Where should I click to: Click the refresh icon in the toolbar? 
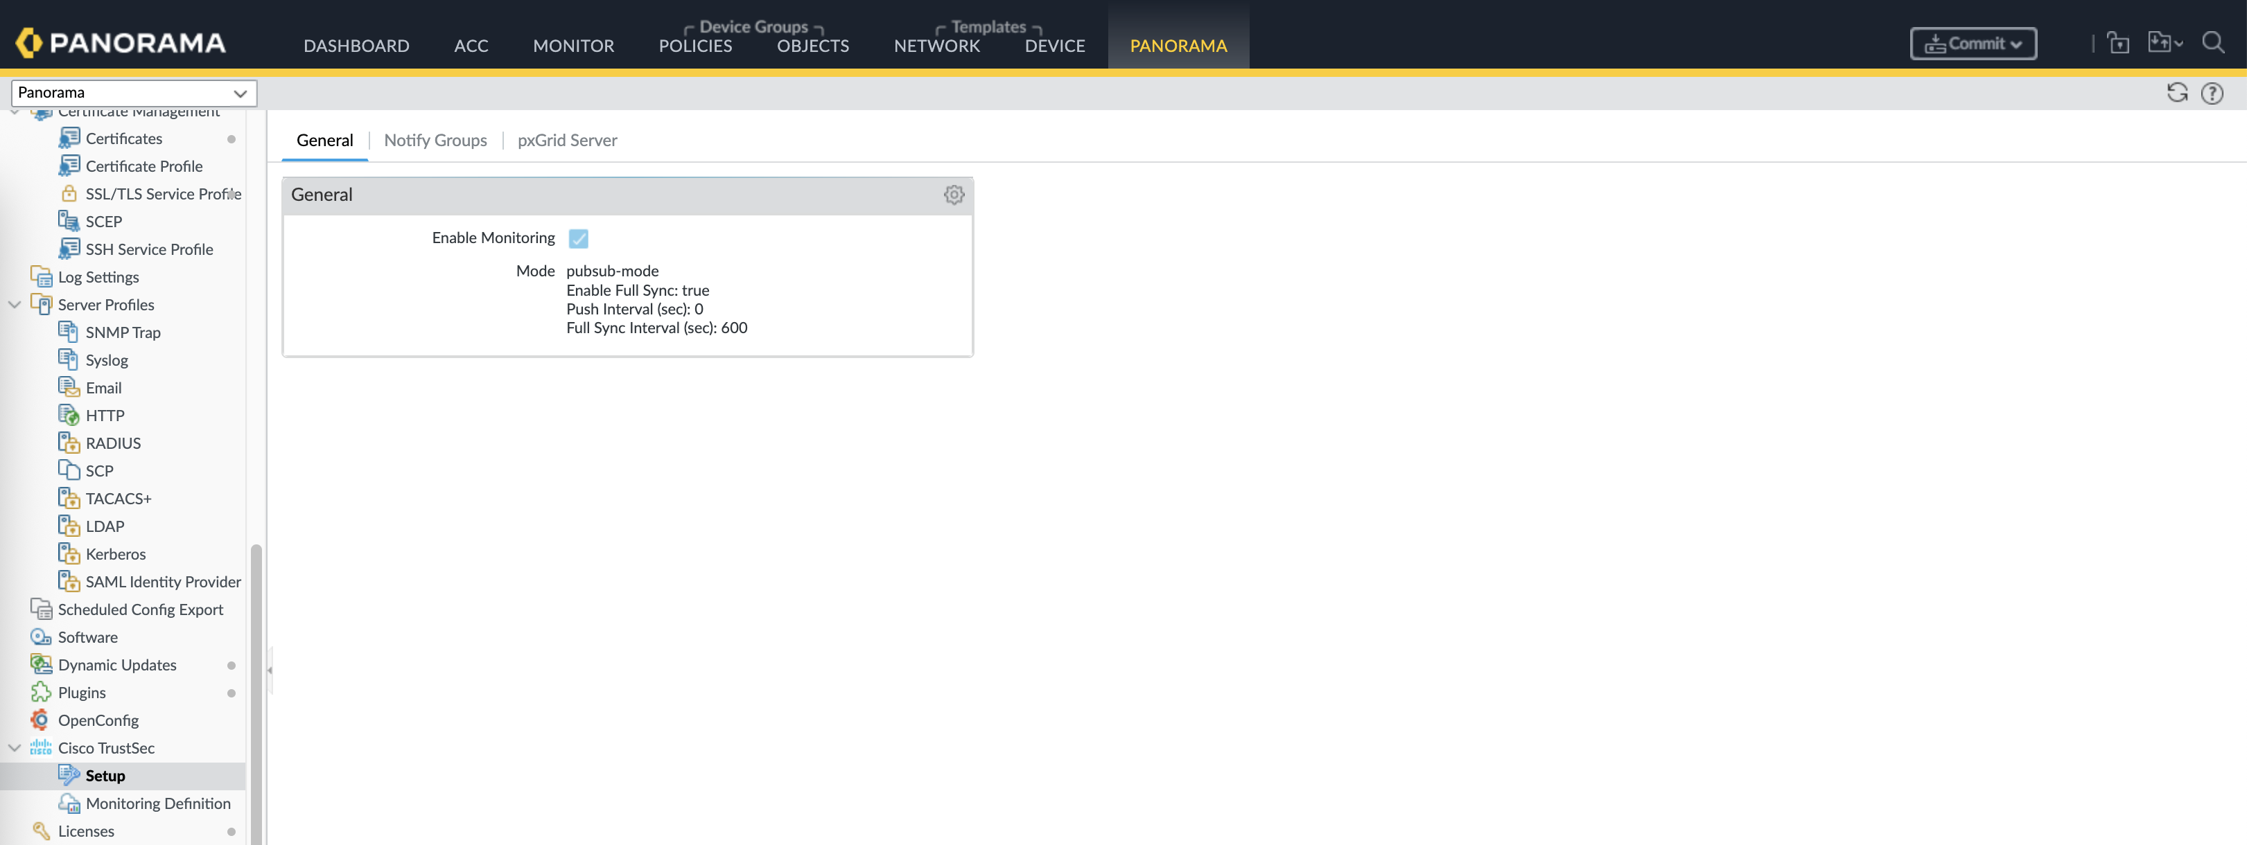coord(2176,92)
